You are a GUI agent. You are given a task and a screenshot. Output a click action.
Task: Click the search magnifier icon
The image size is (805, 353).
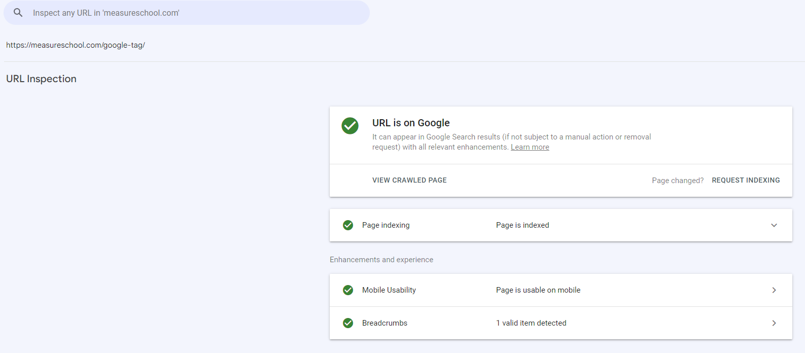(x=18, y=13)
